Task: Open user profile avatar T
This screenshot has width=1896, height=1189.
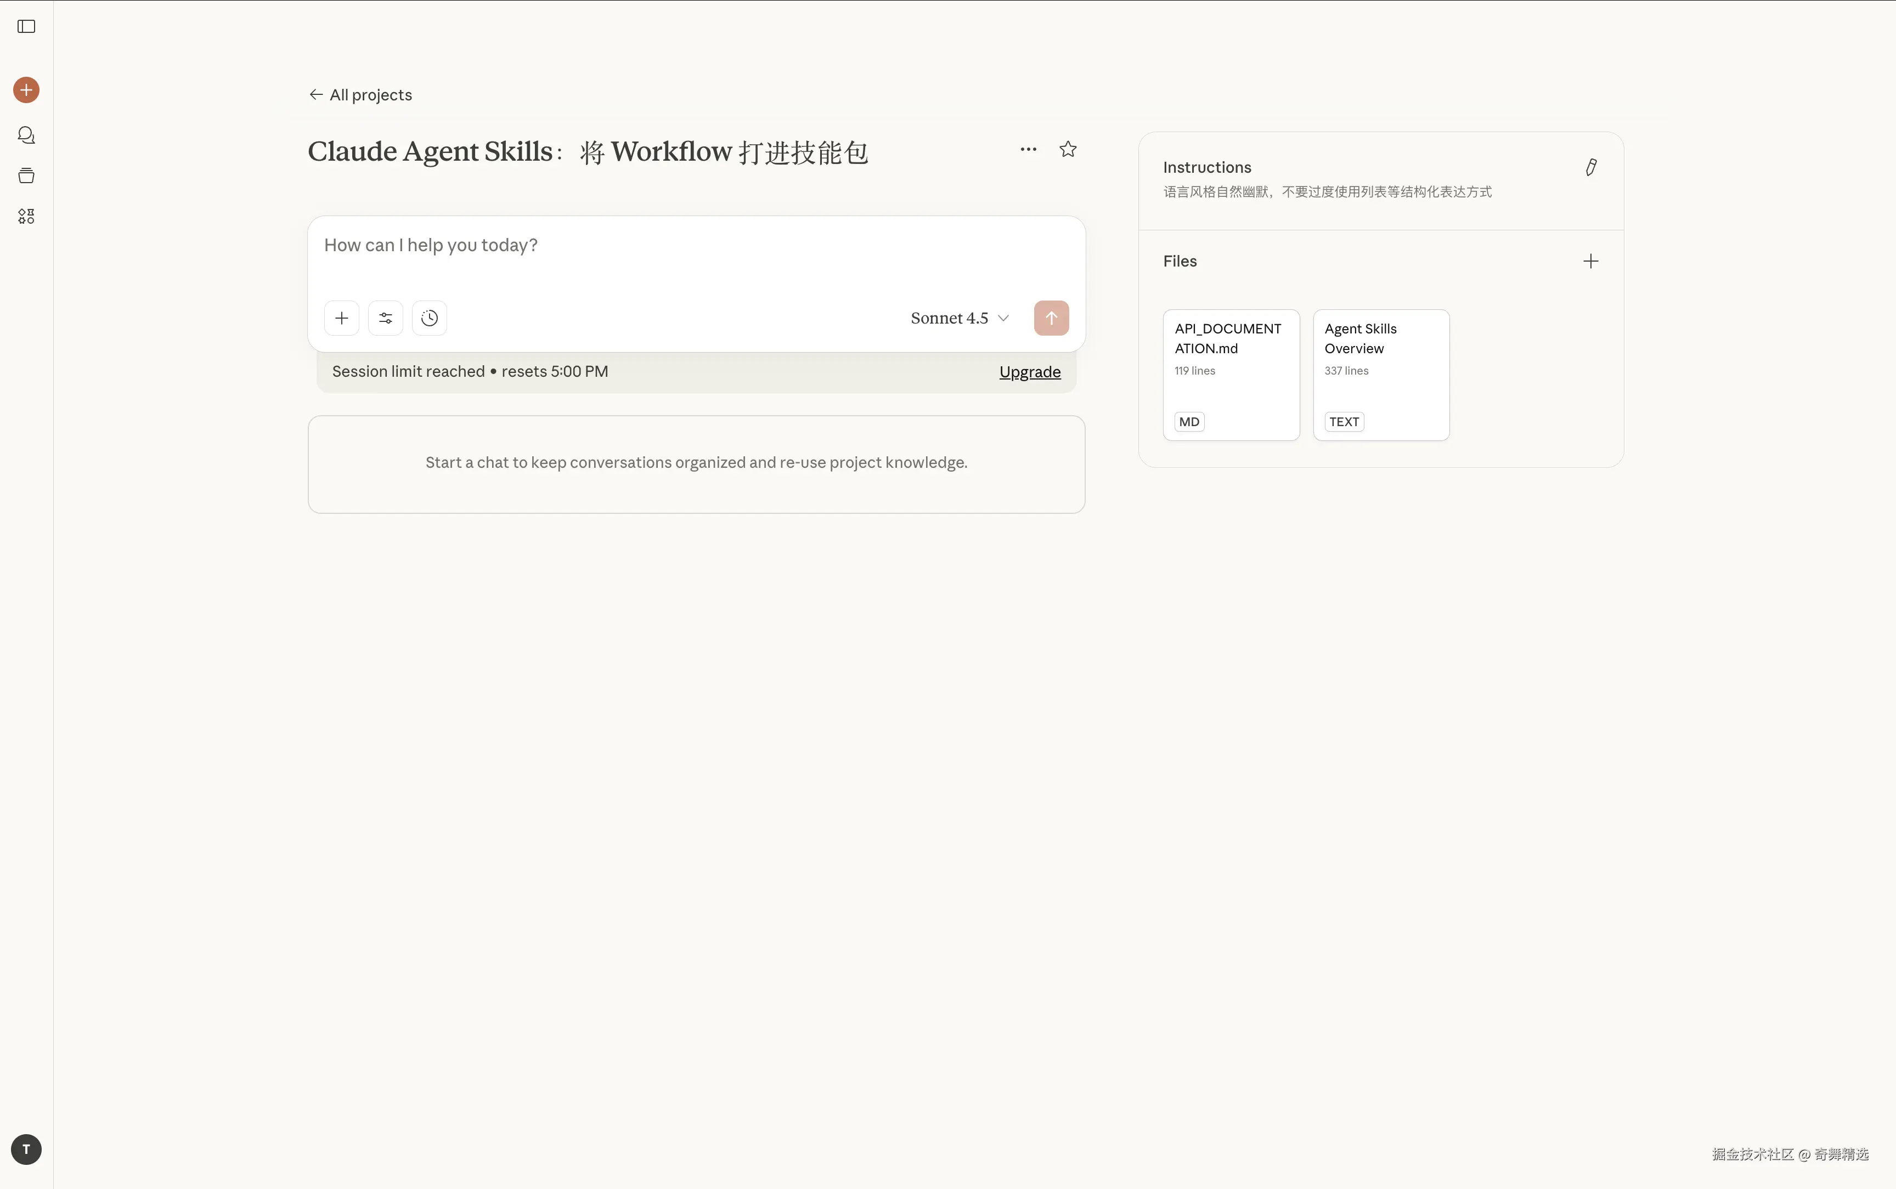Action: click(26, 1149)
